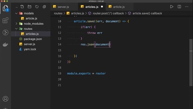Click 'res.json' on line 14
This screenshot has height=109, width=193.
point(87,45)
